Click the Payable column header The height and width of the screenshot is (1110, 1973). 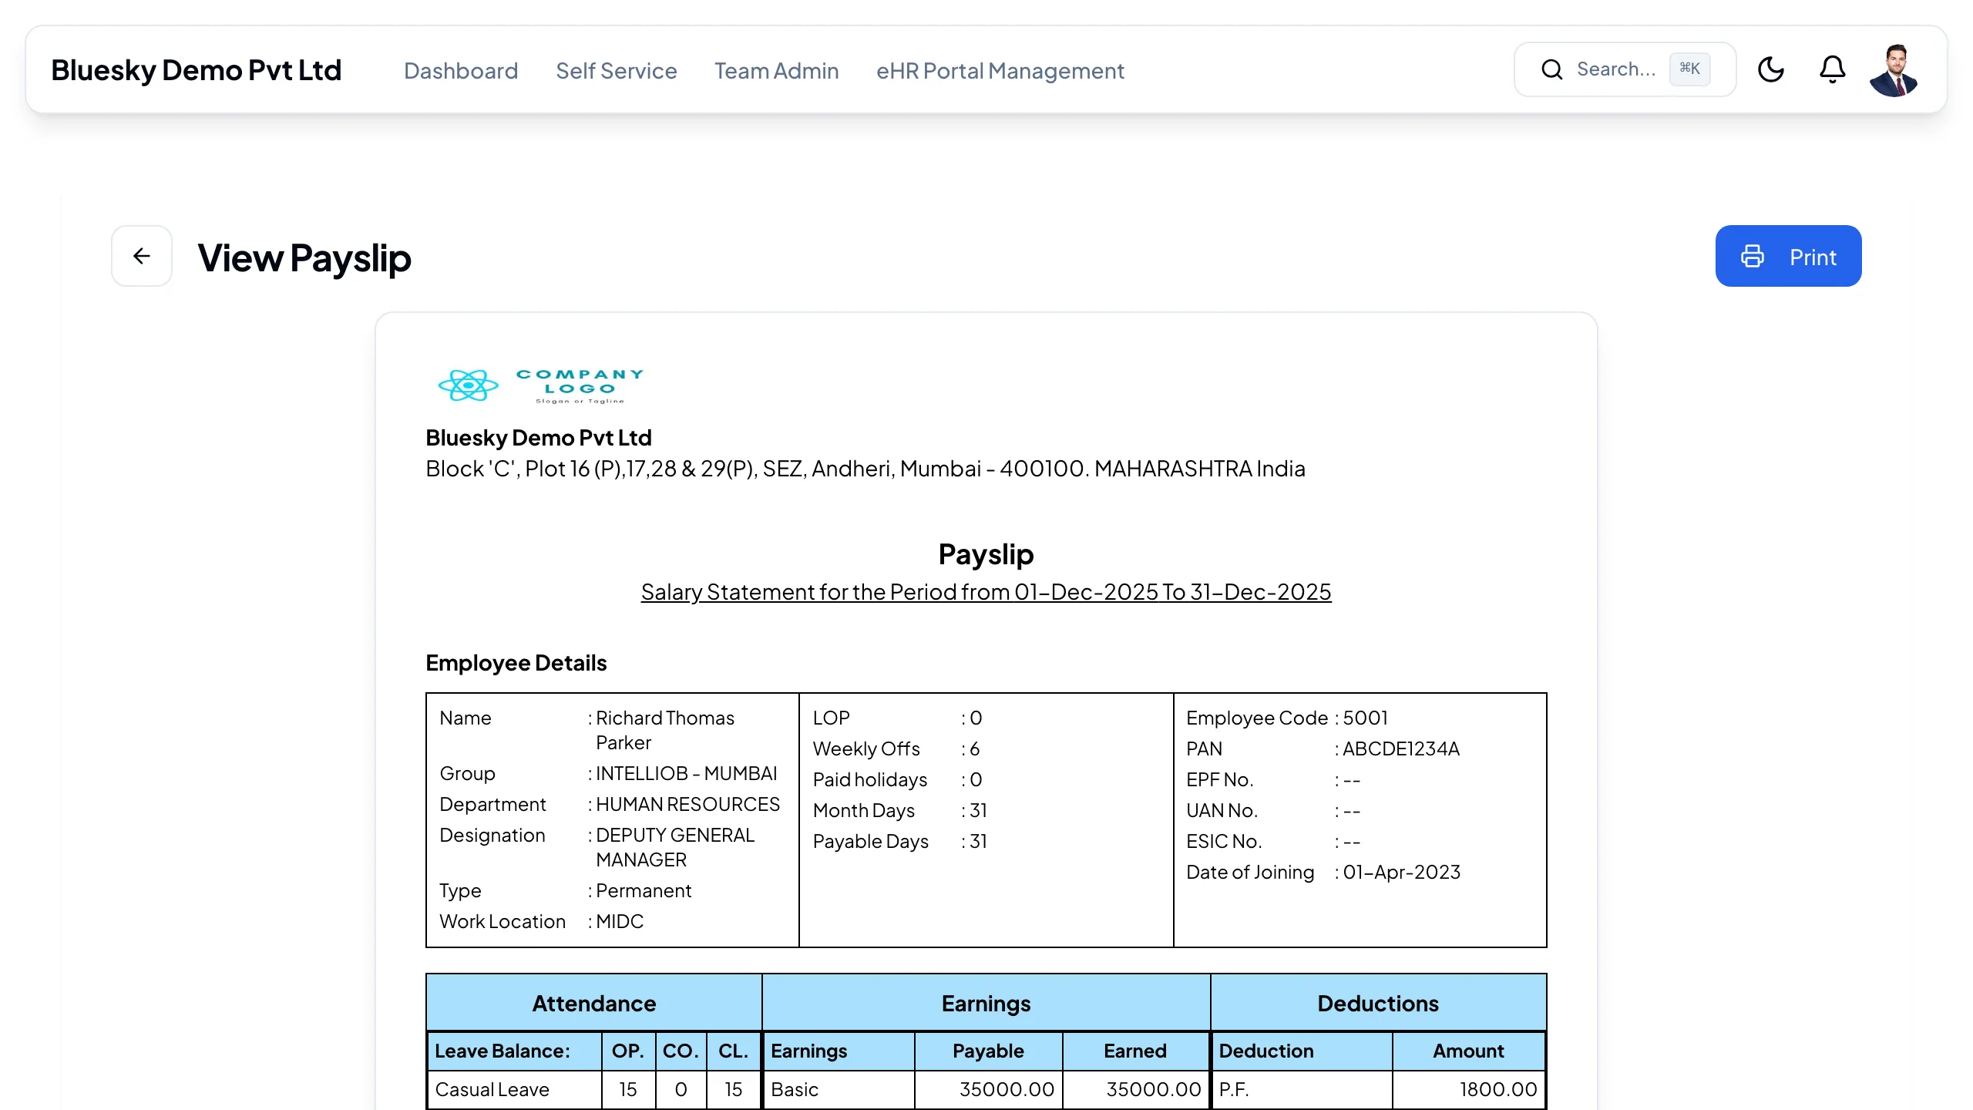click(x=988, y=1051)
